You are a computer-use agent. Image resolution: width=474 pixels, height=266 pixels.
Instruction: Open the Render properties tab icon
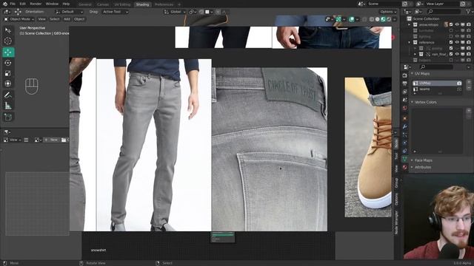(405, 75)
